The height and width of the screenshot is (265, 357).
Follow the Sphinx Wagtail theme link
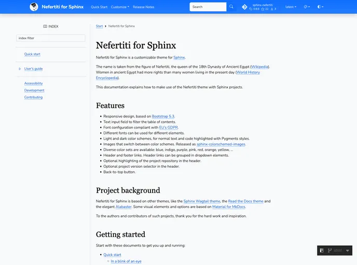click(x=202, y=201)
